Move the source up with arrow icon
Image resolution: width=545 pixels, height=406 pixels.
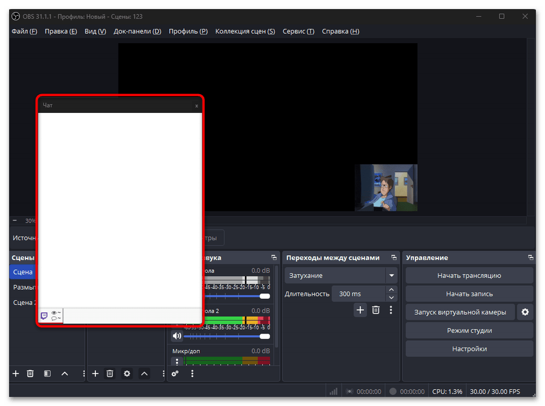tap(144, 374)
